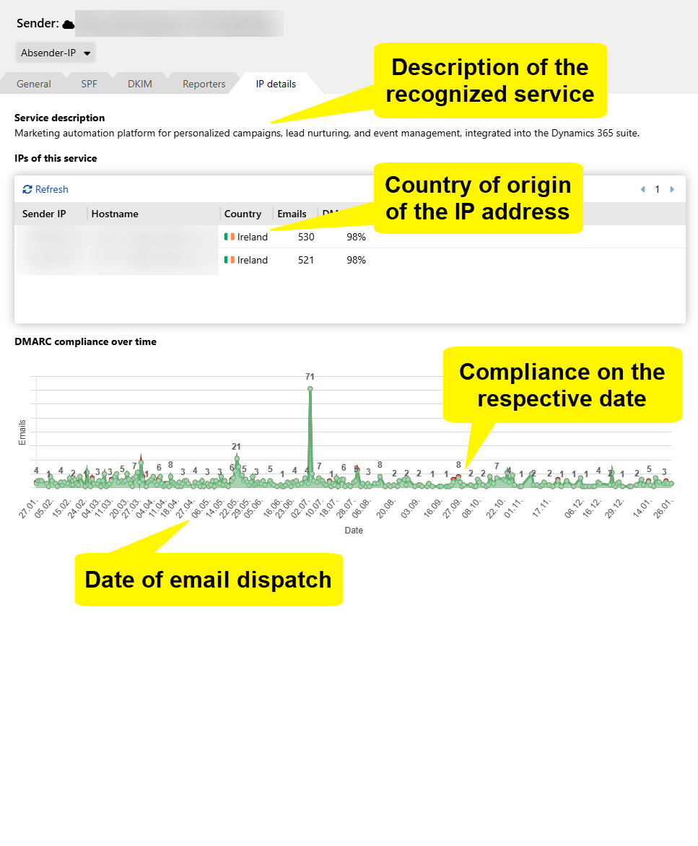The height and width of the screenshot is (846, 698).
Task: Click the Ireland flag in the 530 emails row
Action: (x=229, y=237)
